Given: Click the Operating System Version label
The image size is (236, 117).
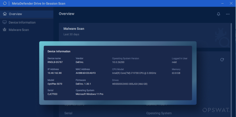Looking at the screenshot, I should pyautogui.click(x=125, y=58).
